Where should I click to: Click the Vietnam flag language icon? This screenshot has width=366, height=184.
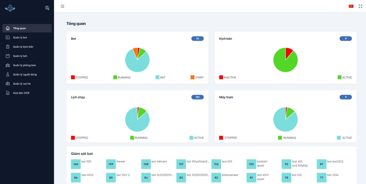pyautogui.click(x=351, y=6)
